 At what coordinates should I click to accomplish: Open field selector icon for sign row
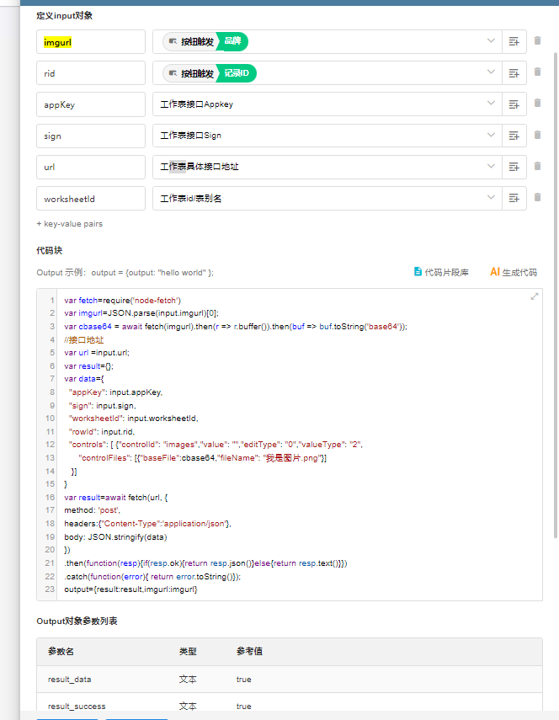point(514,136)
